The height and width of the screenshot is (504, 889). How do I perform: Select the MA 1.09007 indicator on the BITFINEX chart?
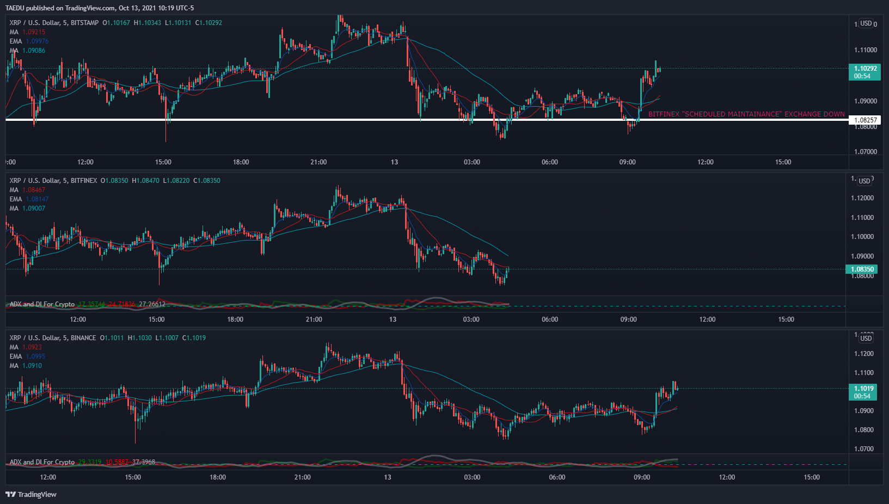click(27, 208)
